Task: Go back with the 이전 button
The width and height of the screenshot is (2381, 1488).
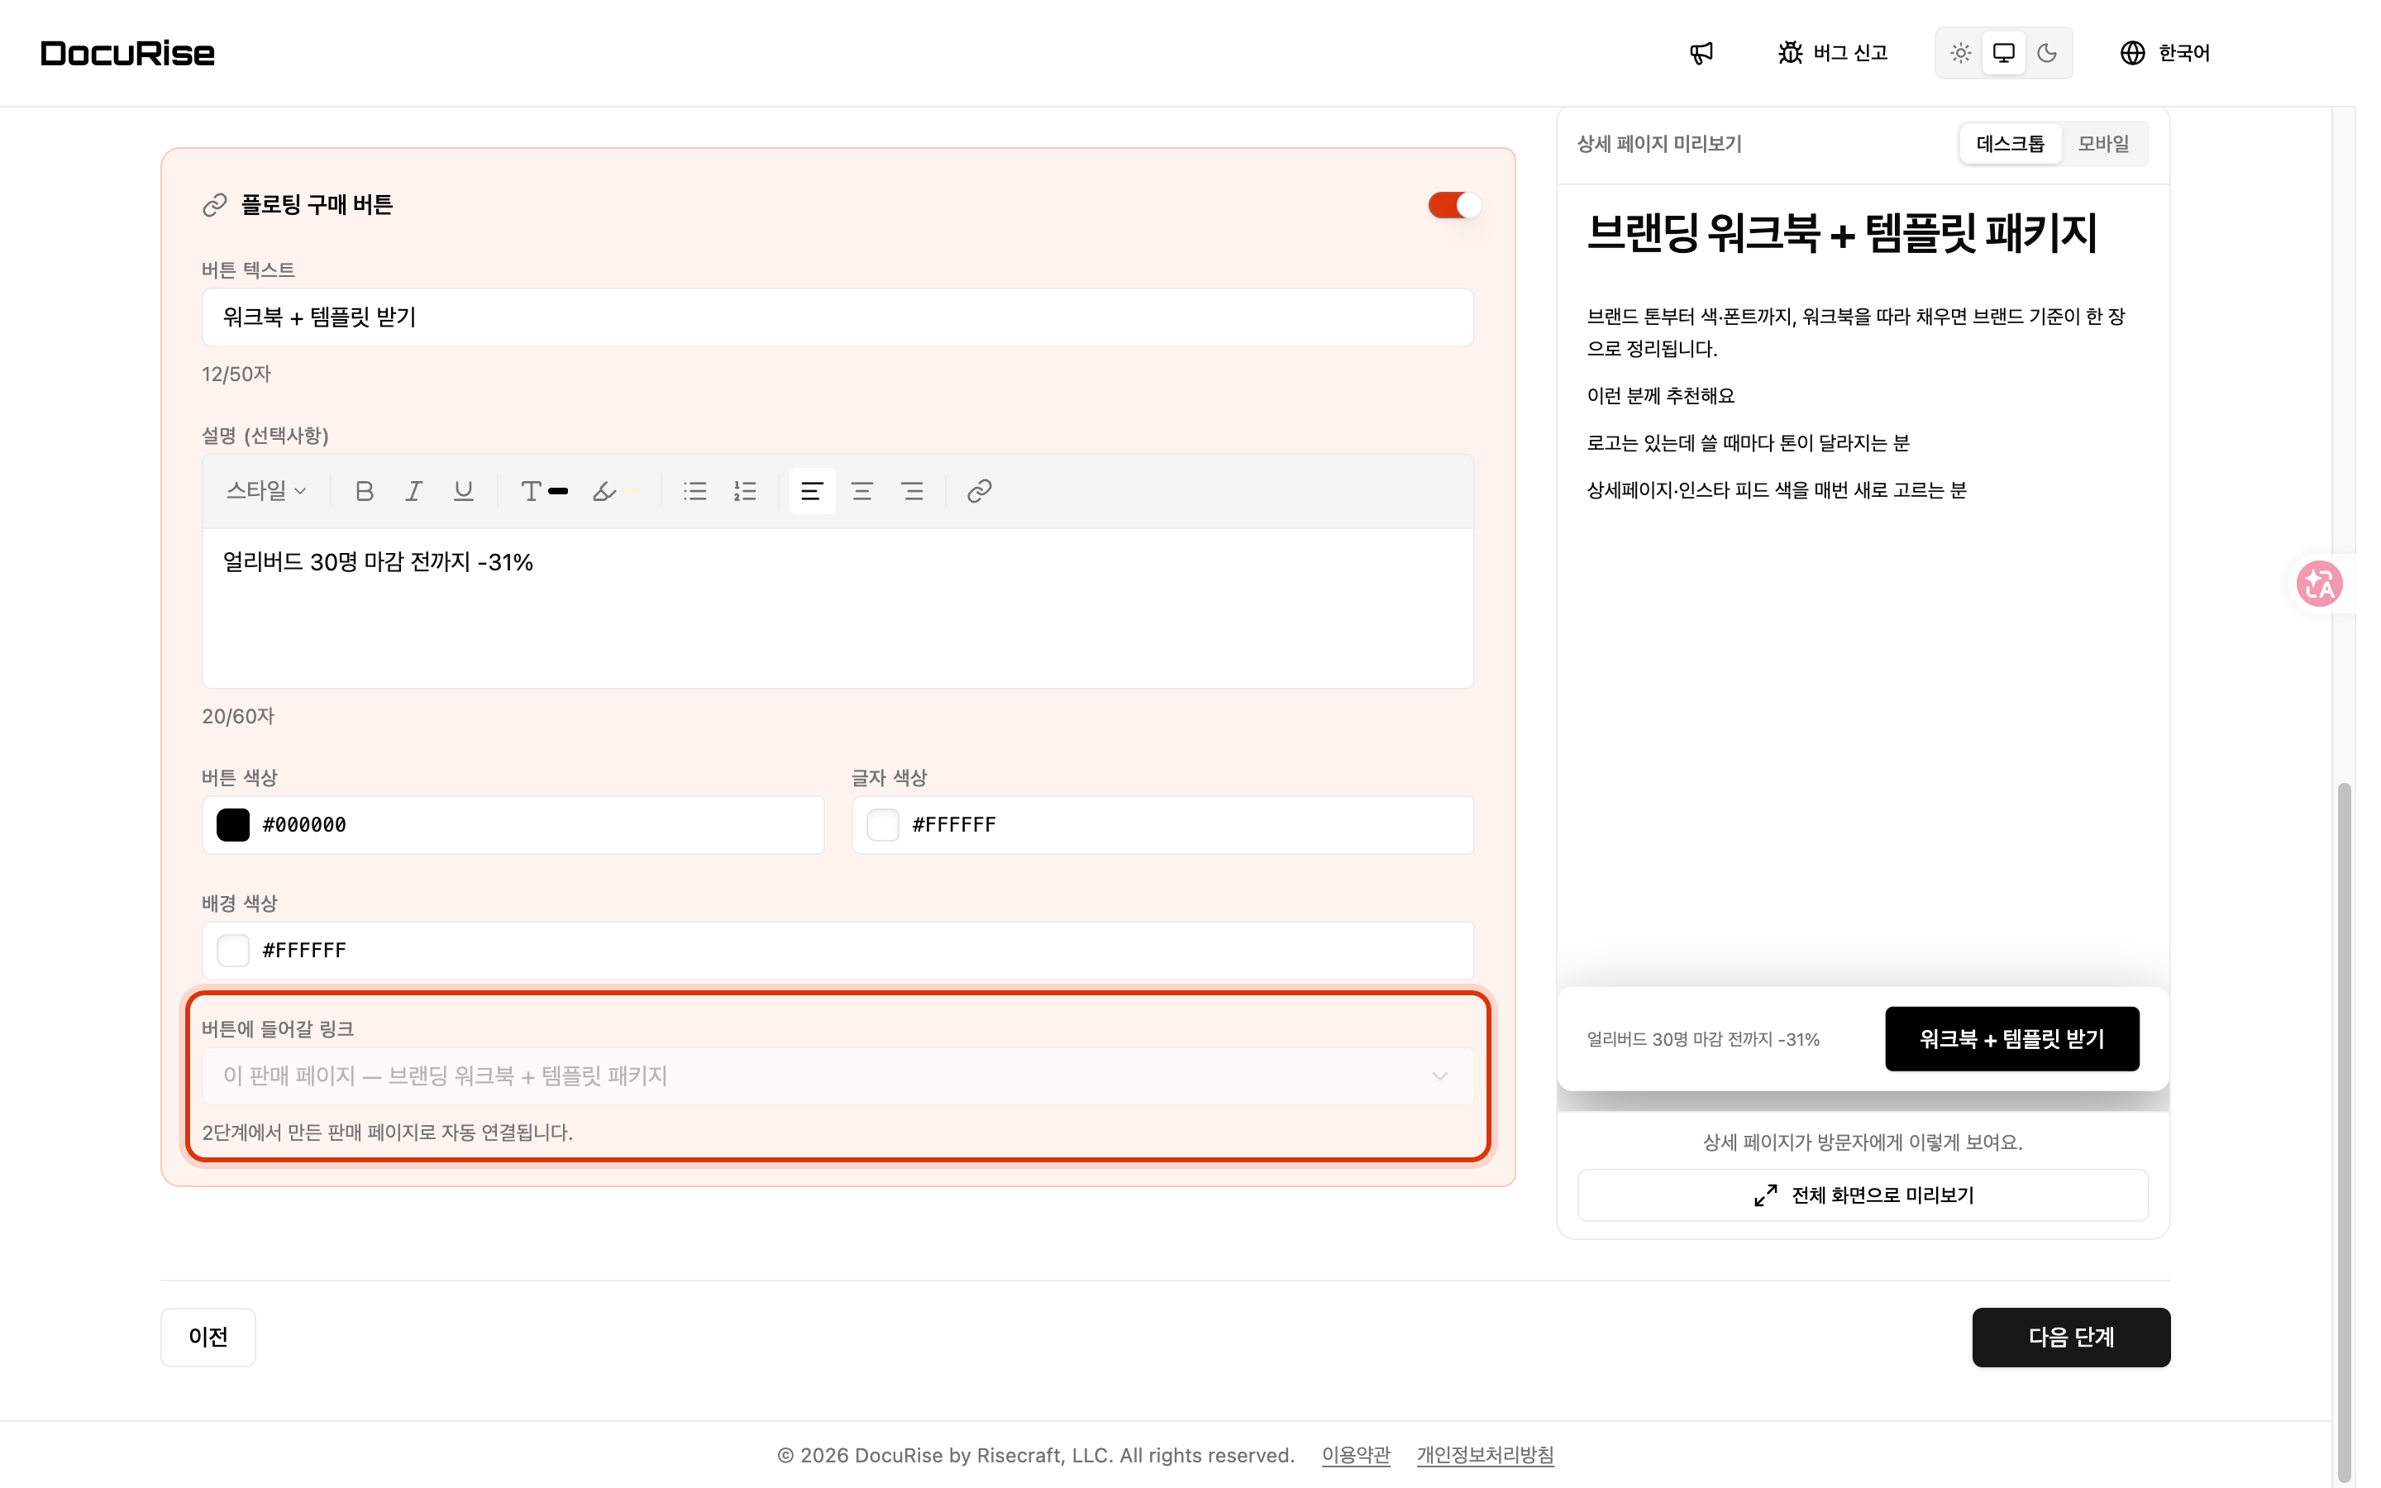Action: 208,1337
